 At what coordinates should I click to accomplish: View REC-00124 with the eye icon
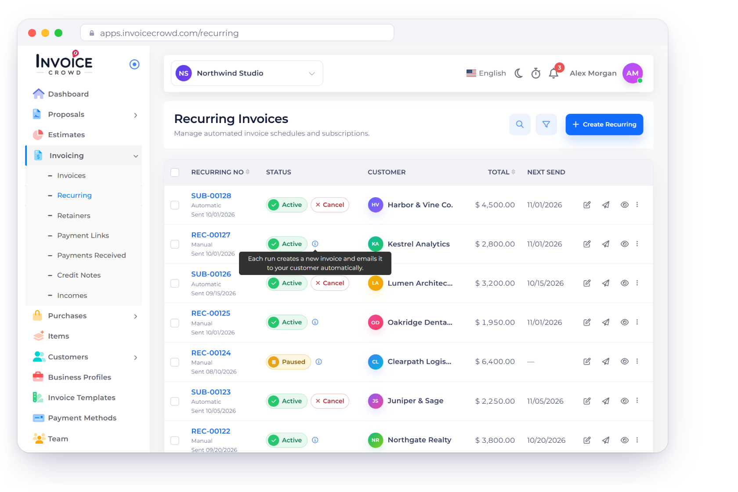click(x=625, y=362)
